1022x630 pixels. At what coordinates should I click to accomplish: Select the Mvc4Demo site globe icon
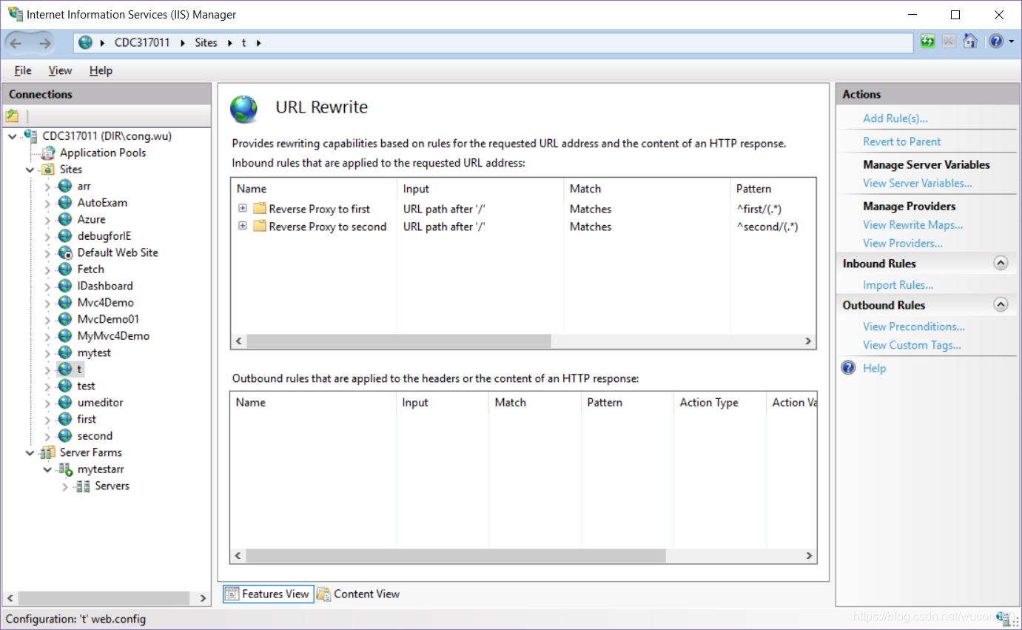click(x=65, y=303)
